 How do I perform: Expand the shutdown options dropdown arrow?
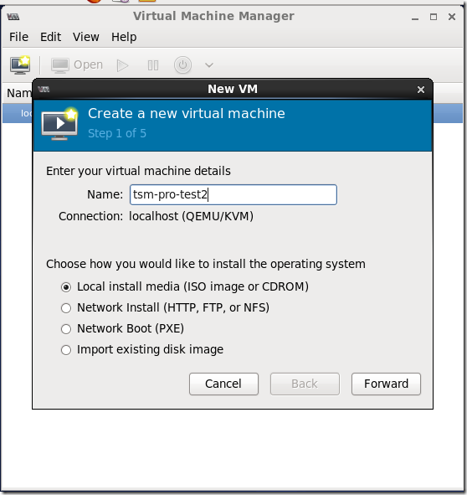(x=209, y=65)
